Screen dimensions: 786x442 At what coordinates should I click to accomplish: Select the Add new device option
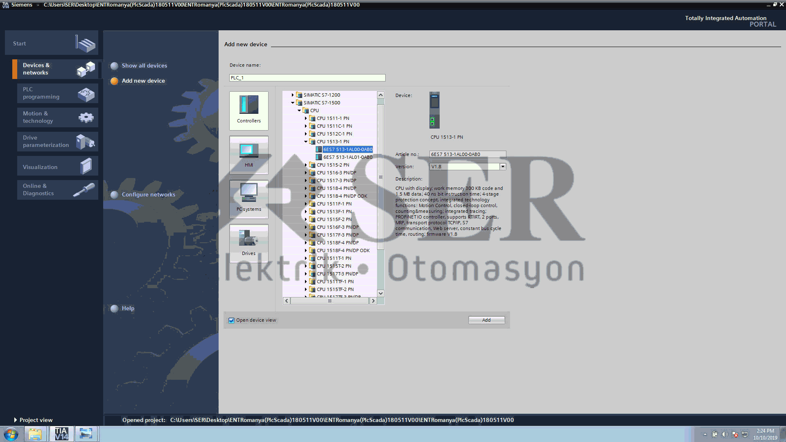click(x=143, y=81)
